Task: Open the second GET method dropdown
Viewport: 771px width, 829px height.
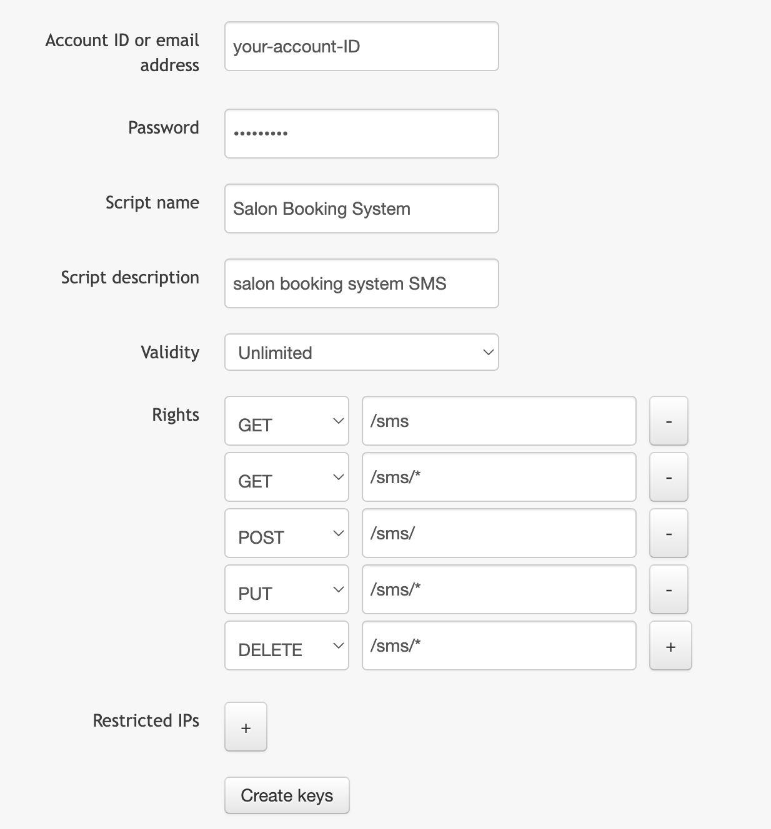Action: (x=287, y=477)
